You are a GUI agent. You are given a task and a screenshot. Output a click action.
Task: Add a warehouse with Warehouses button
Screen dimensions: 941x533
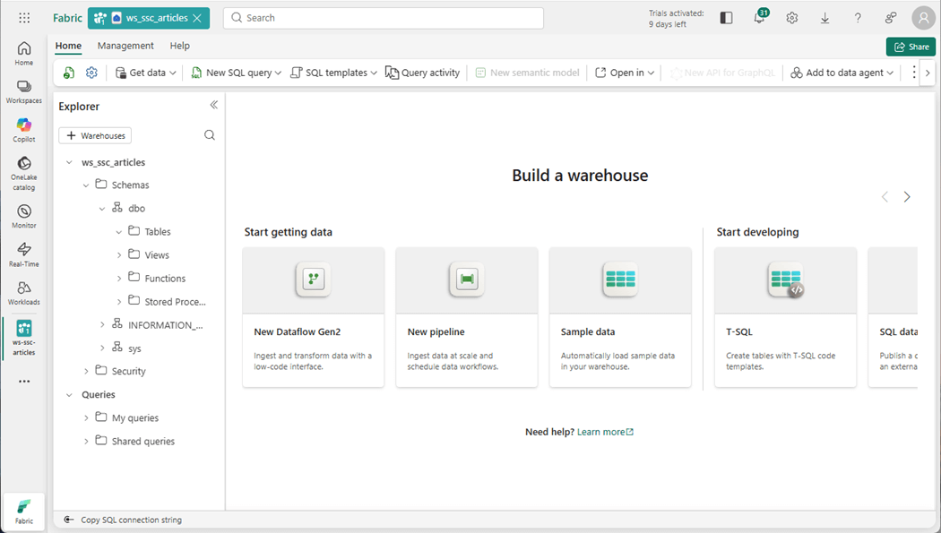click(95, 135)
